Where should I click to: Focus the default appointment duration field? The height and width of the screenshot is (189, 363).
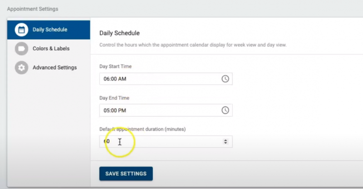click(159, 141)
